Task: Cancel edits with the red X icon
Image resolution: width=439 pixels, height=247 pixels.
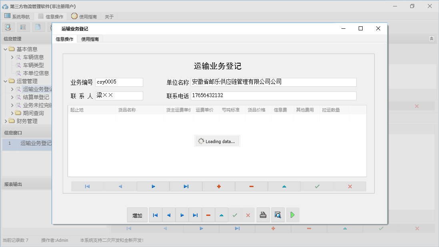Action: 350,186
